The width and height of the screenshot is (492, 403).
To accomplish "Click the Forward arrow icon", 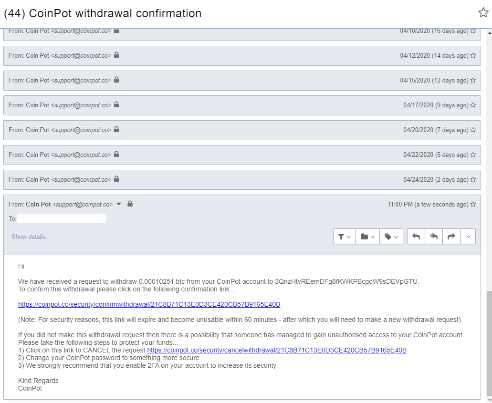I will (451, 237).
